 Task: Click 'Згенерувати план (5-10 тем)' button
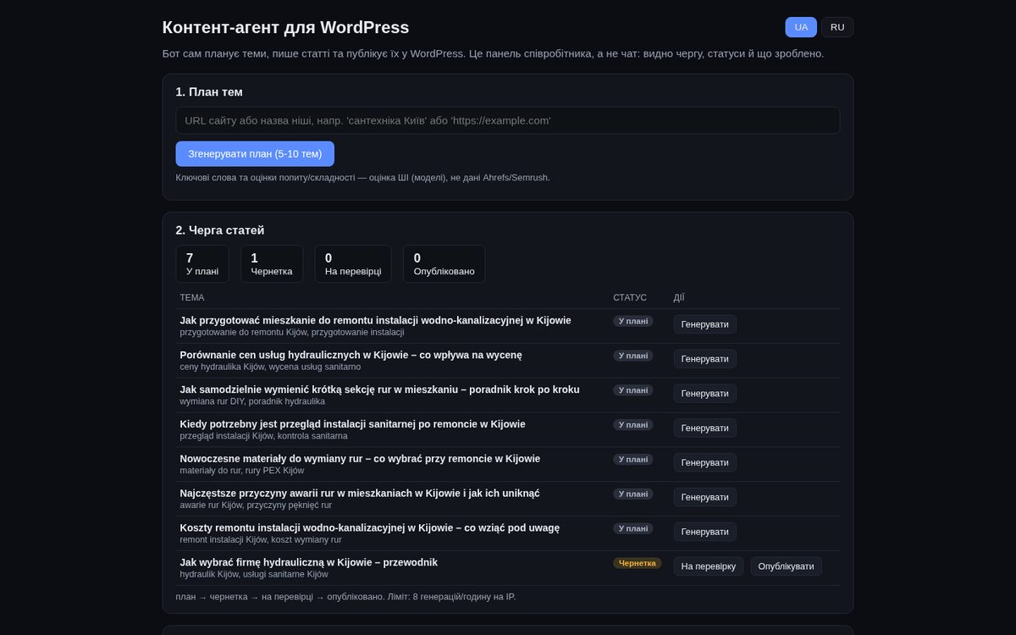point(255,154)
